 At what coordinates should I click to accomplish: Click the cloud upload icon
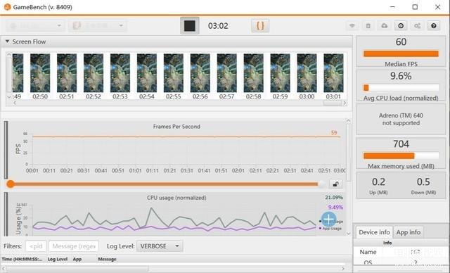[x=385, y=26]
